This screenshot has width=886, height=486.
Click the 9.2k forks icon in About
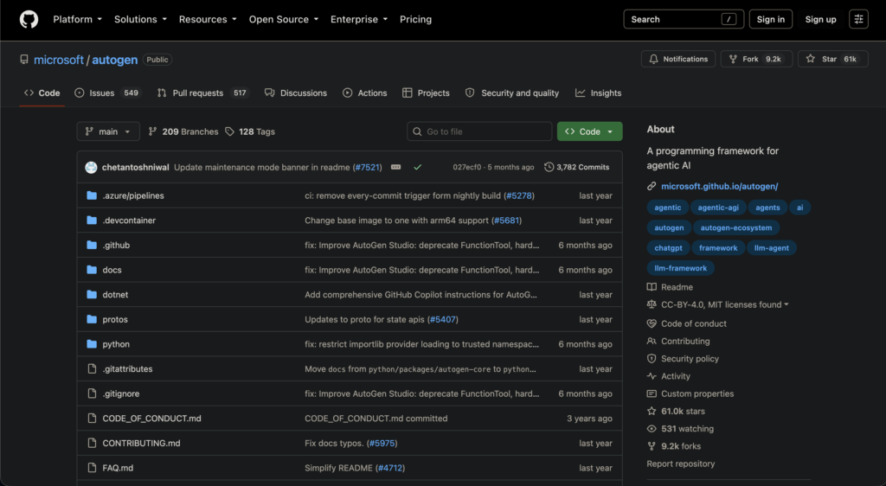coord(652,446)
